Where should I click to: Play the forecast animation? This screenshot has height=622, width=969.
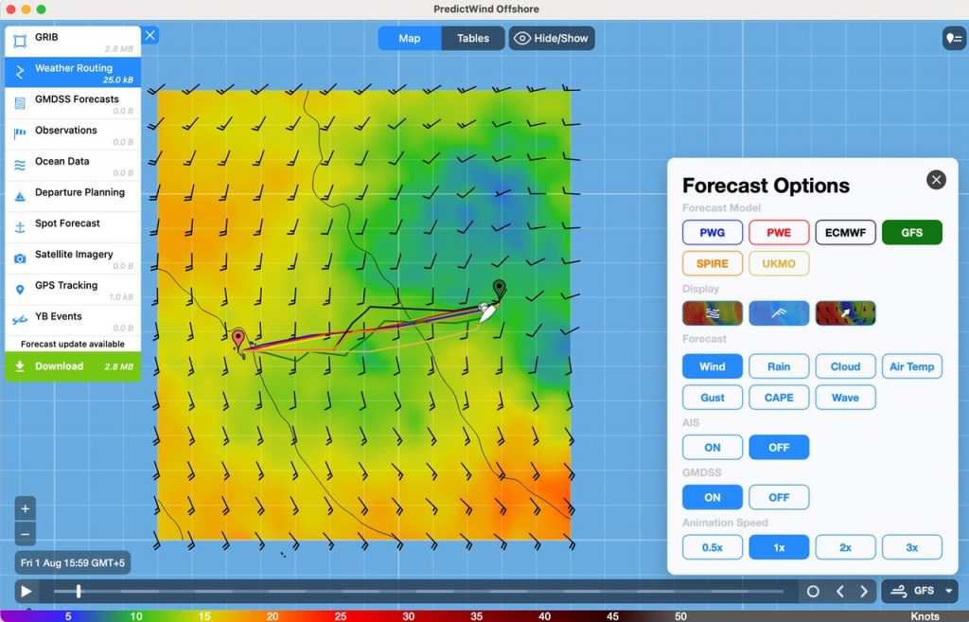[x=26, y=591]
